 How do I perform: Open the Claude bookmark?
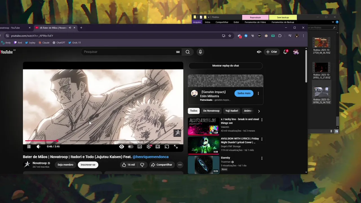[44, 43]
